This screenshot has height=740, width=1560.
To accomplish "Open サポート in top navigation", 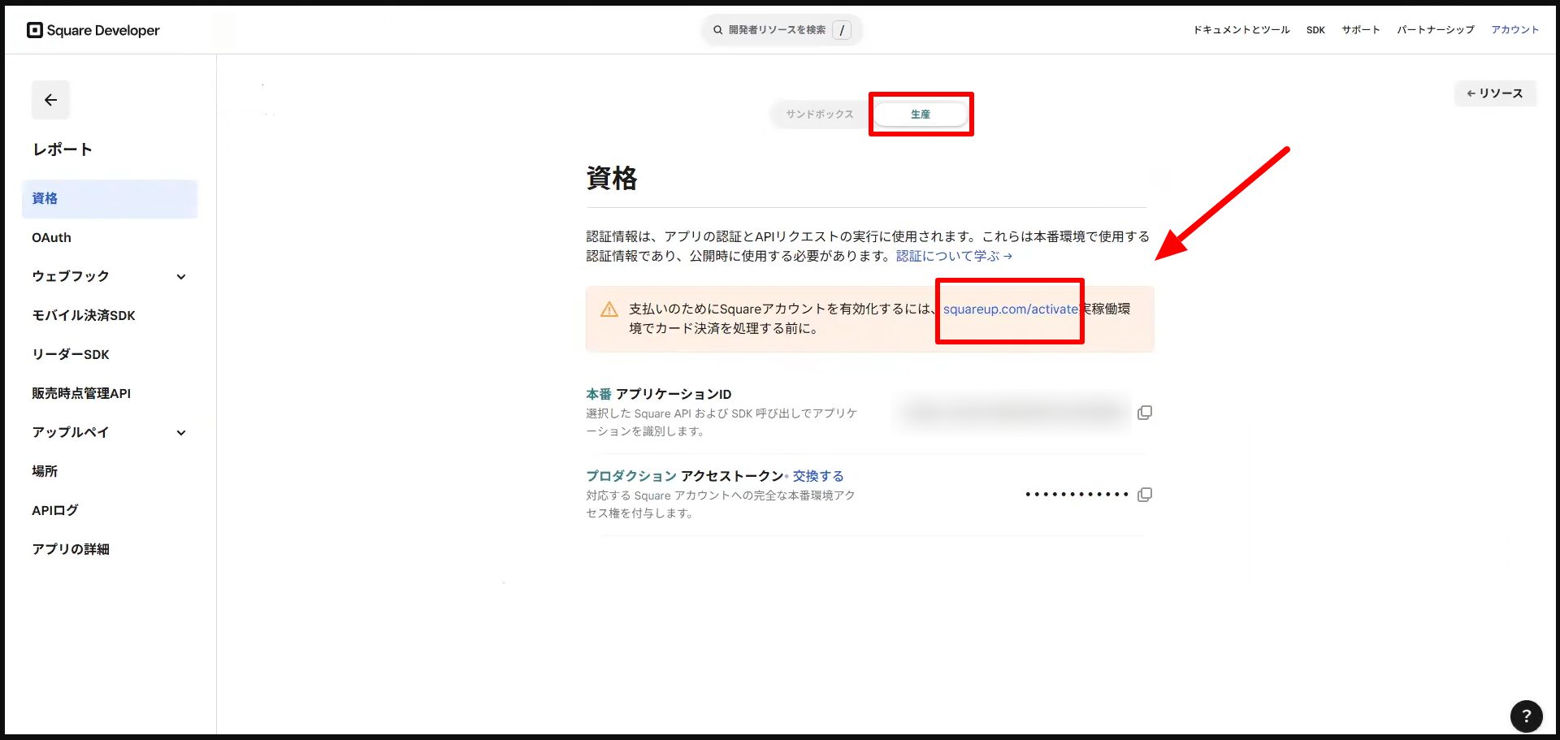I will click(x=1361, y=30).
